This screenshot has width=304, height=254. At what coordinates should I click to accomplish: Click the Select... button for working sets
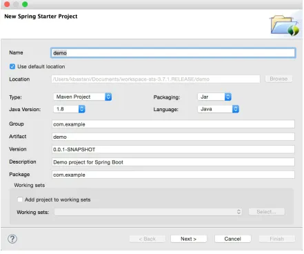(x=267, y=212)
